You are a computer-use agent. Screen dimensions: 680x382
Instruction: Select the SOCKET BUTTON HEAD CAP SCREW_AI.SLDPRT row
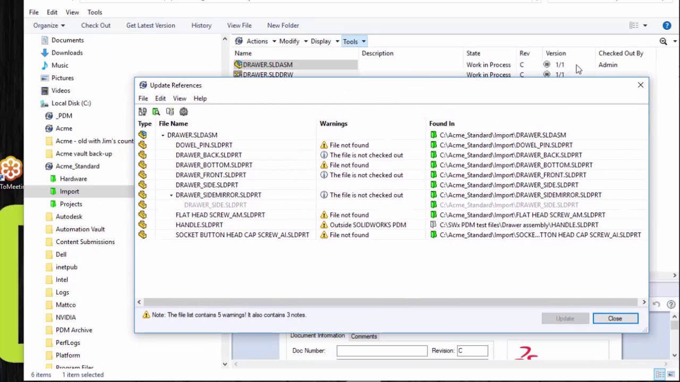pos(392,235)
